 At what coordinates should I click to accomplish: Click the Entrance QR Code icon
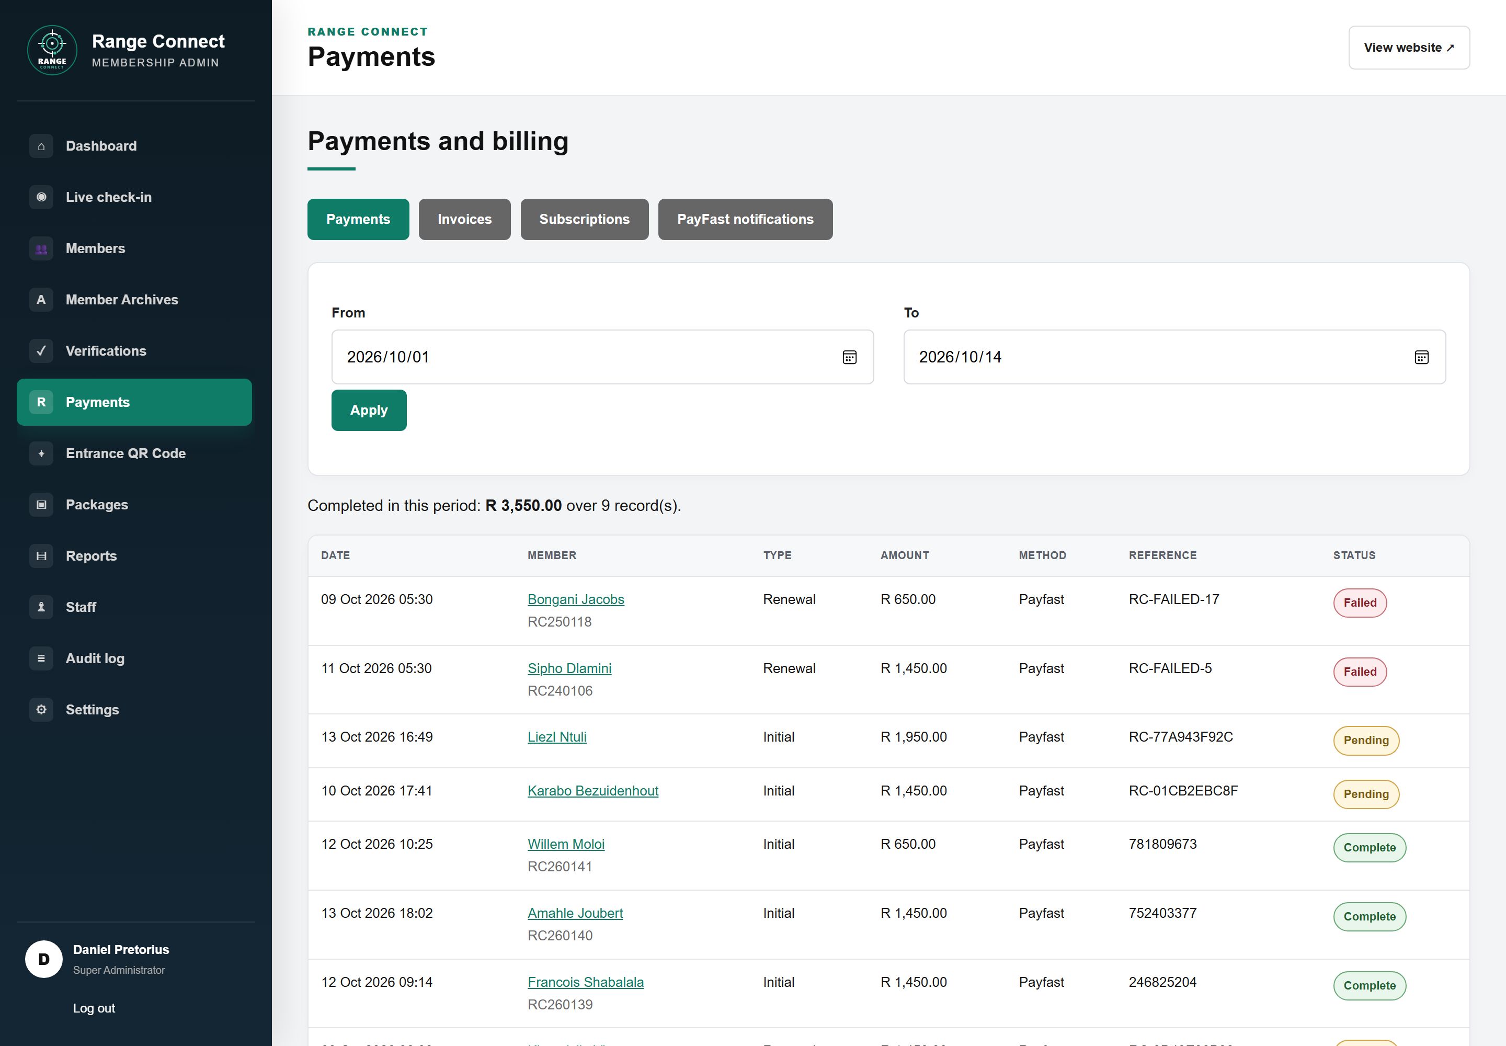click(41, 453)
